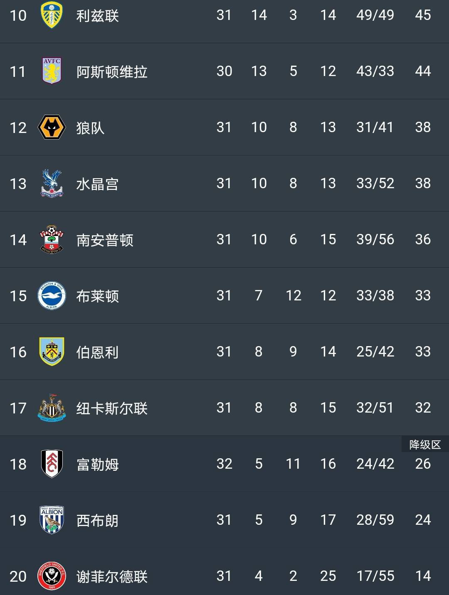Screen dimensions: 449x595
Task: Open 水晶宫 team details
Action: pyautogui.click(x=97, y=184)
